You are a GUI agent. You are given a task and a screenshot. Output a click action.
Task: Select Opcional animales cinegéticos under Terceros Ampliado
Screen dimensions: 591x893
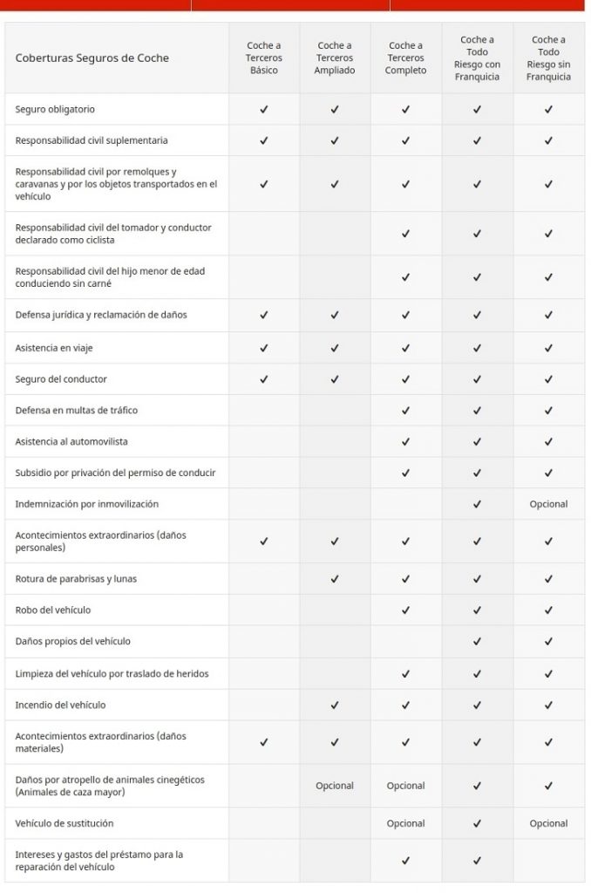(335, 786)
